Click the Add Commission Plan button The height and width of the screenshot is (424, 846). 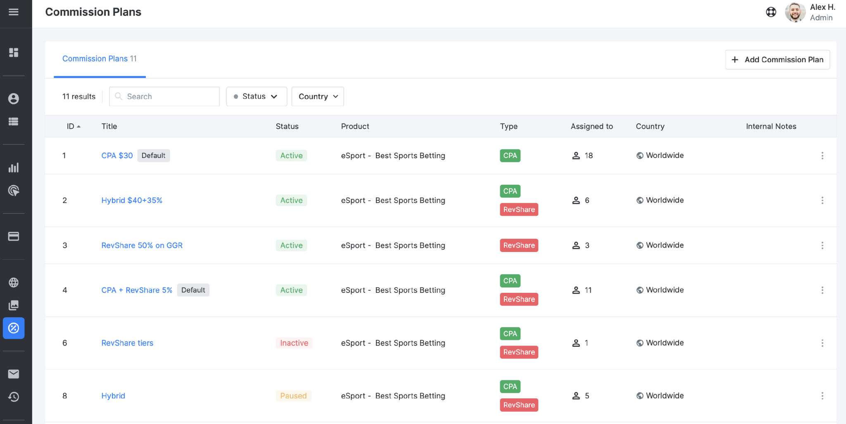(x=777, y=59)
